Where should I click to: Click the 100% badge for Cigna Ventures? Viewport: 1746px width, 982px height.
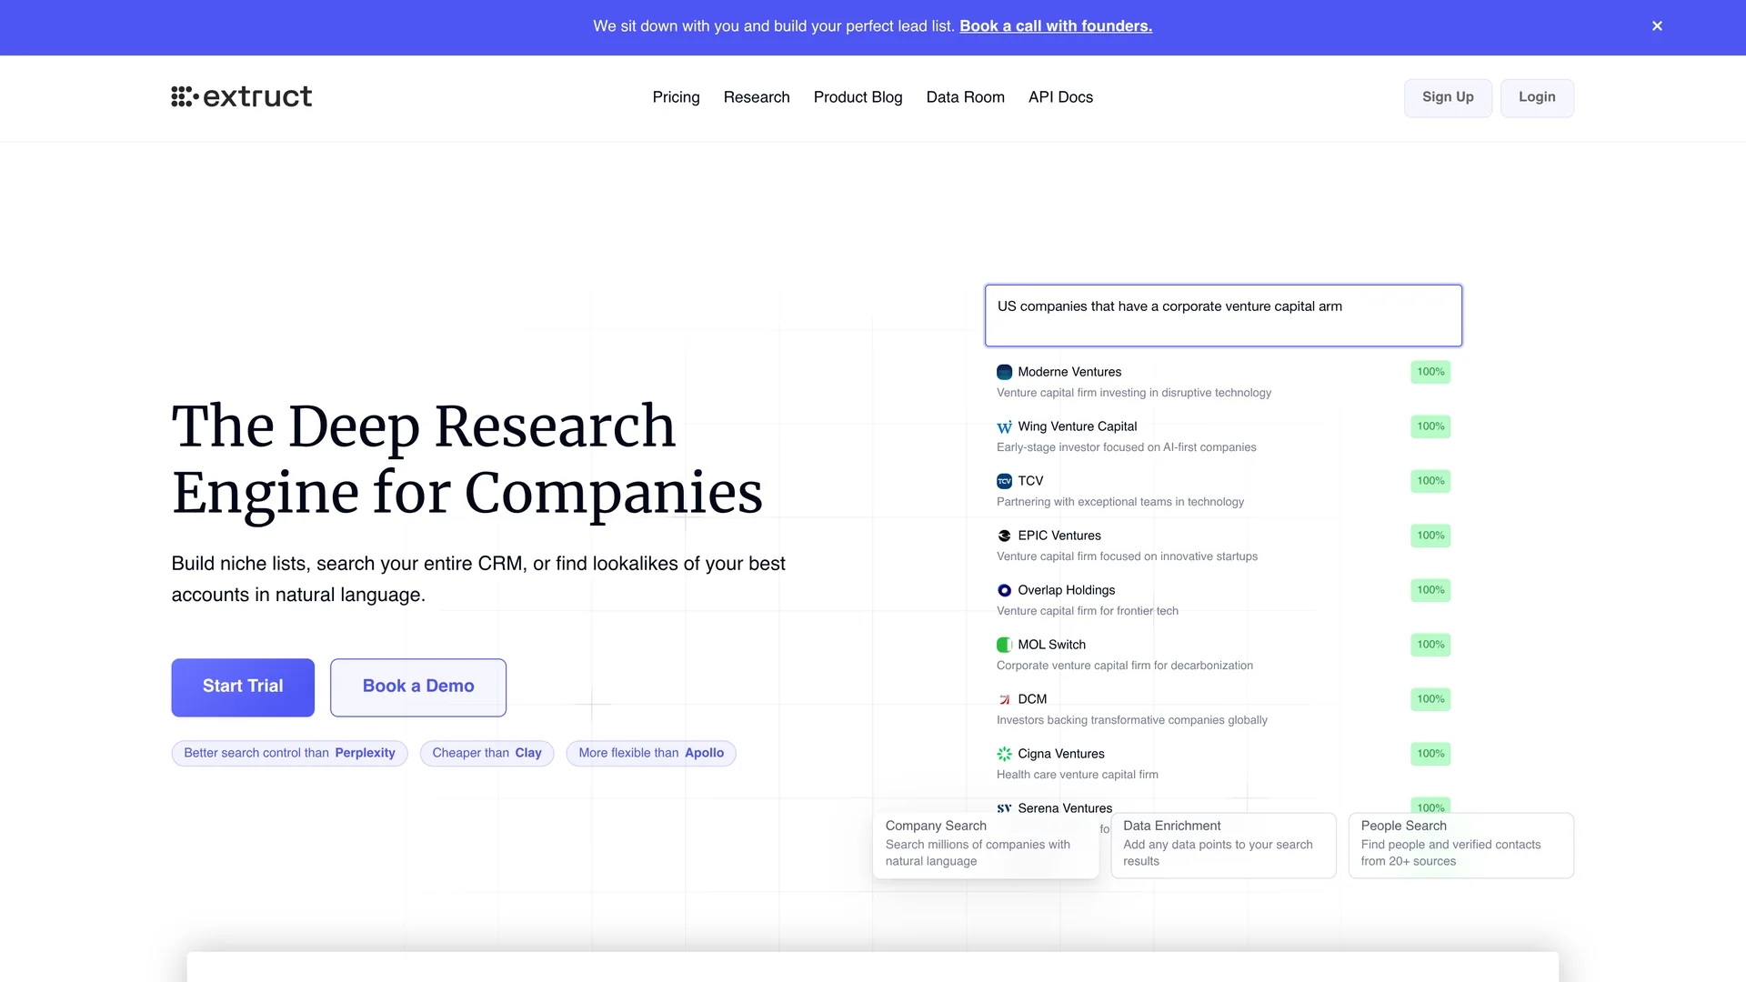[1430, 754]
